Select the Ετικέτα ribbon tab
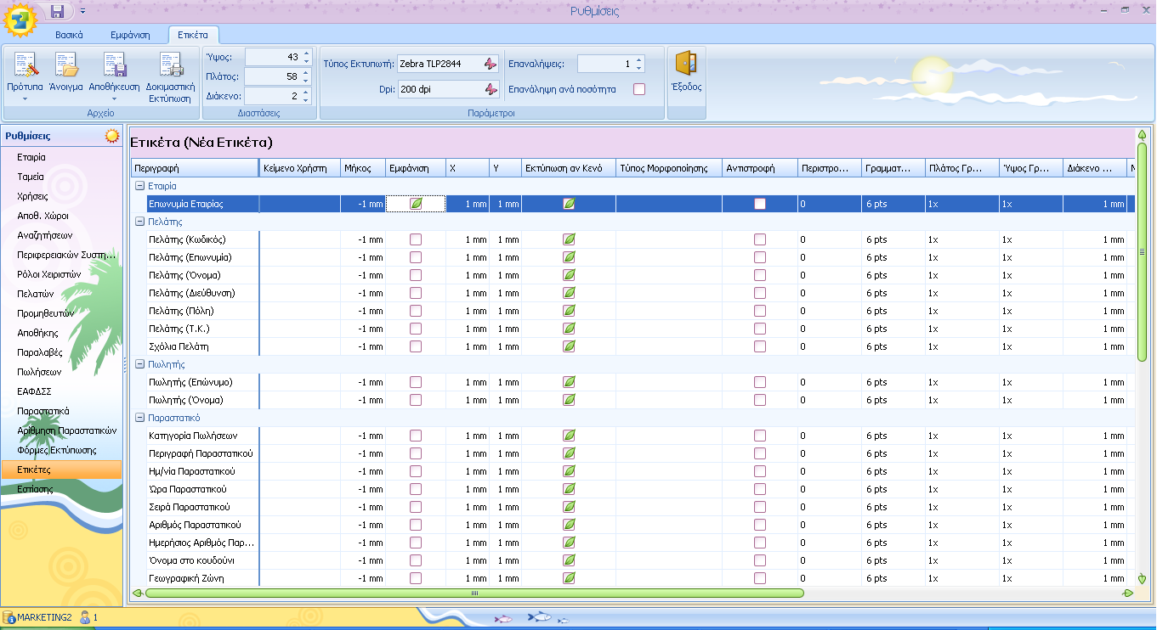Viewport: 1157px width, 630px height. (193, 35)
